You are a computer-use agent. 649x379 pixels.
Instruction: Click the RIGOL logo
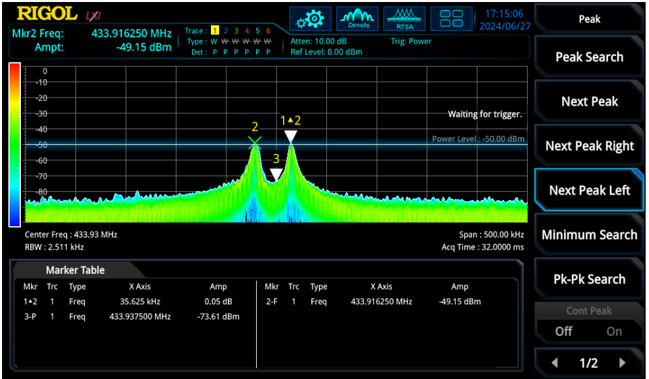47,14
